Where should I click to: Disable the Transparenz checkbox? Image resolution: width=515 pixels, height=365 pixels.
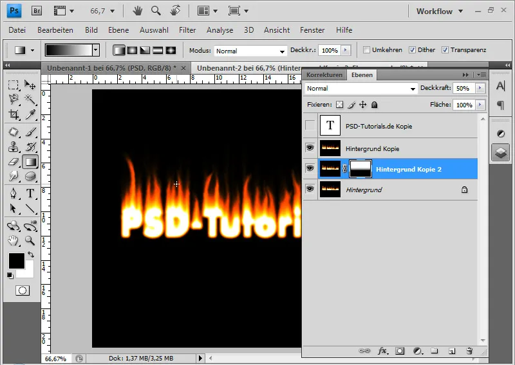pyautogui.click(x=445, y=50)
